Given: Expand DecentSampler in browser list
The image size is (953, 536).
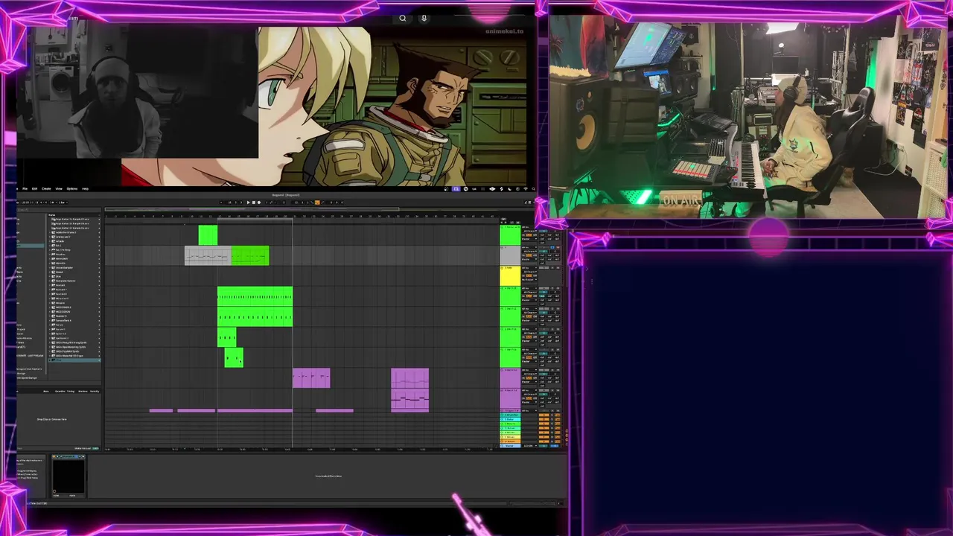Looking at the screenshot, I should pos(50,267).
